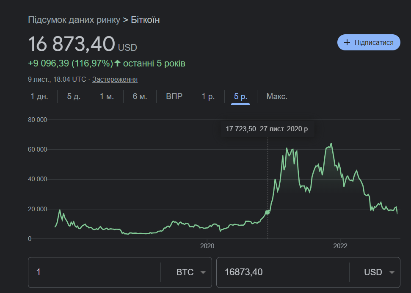Go to Підсумок даних ринку breadcrumb
The height and width of the screenshot is (293, 411).
(x=74, y=19)
